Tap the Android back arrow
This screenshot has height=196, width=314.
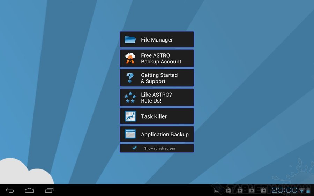tap(10, 190)
